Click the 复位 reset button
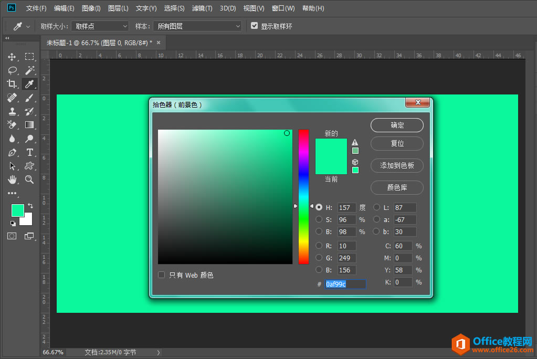Image resolution: width=537 pixels, height=359 pixels. (397, 143)
